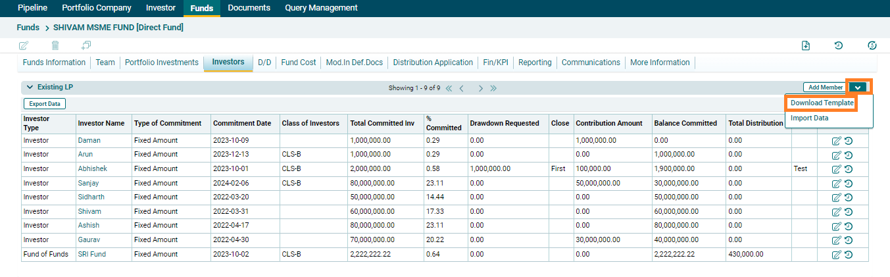View history for the Abhishek row
Screen dimensions: 890x277
point(849,169)
